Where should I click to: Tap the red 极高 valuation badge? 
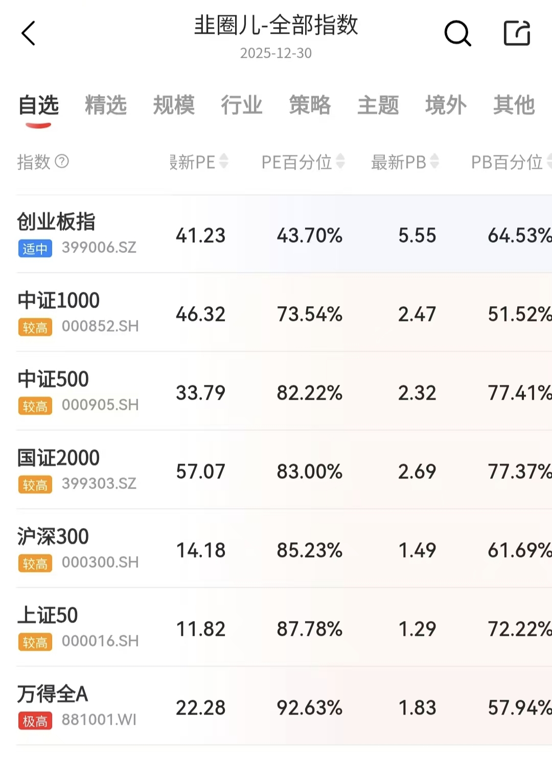click(x=35, y=721)
